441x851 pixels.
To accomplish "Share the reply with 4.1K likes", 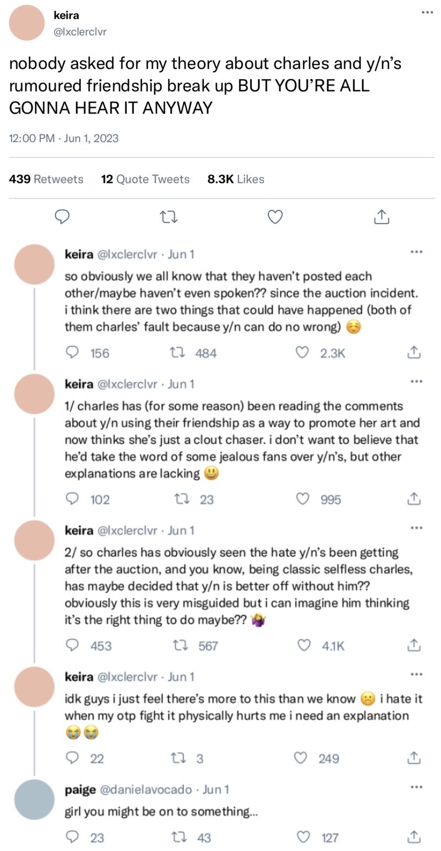I will pos(414,646).
